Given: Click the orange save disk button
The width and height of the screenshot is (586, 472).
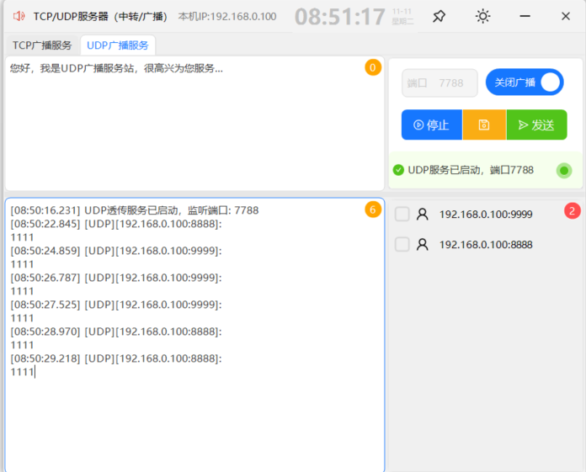Looking at the screenshot, I should tap(484, 125).
